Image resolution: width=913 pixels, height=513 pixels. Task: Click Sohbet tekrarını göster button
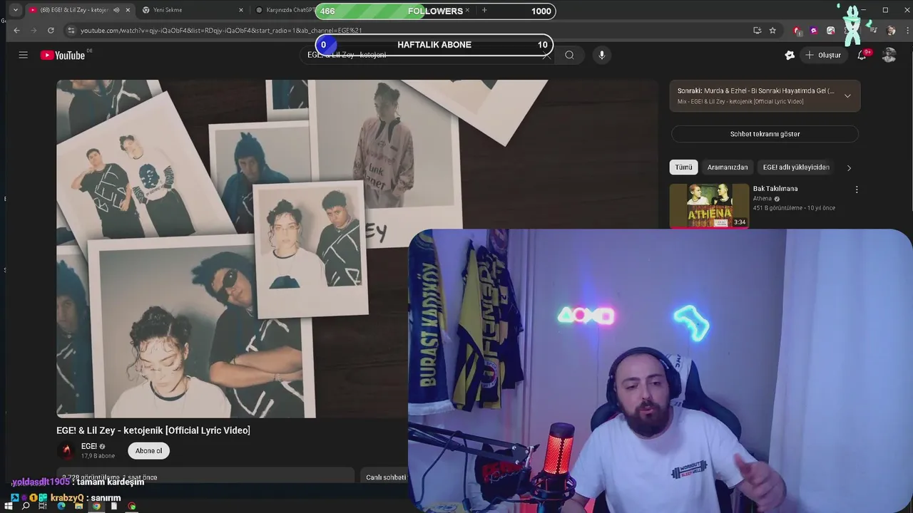[765, 134]
